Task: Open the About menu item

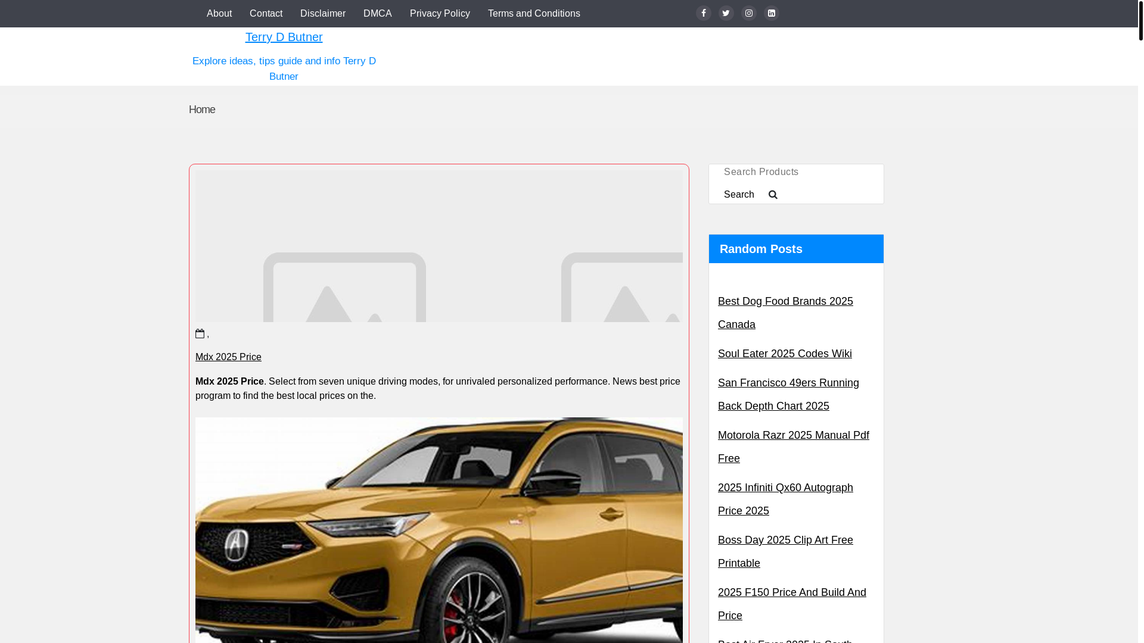Action: click(219, 14)
